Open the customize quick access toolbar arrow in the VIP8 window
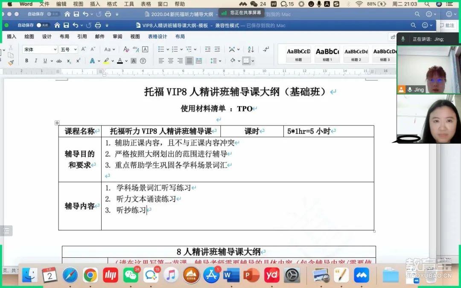This screenshot has height=288, width=461. click(107, 26)
